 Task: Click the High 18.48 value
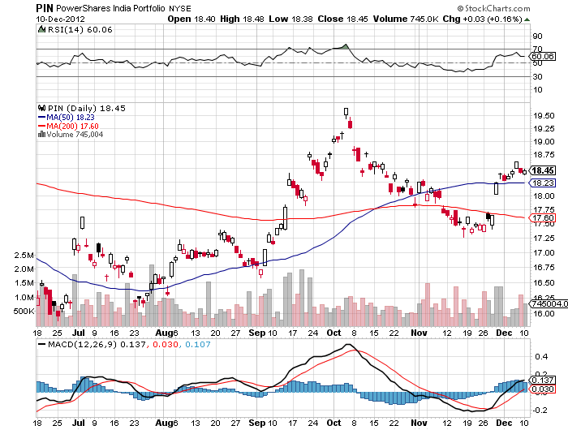(242, 19)
